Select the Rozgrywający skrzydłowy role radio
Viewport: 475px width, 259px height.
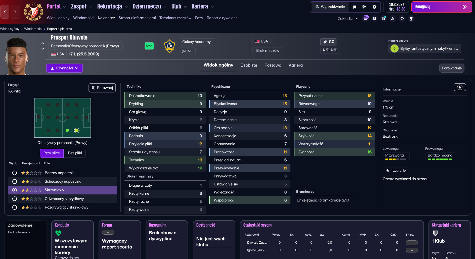tap(15, 207)
